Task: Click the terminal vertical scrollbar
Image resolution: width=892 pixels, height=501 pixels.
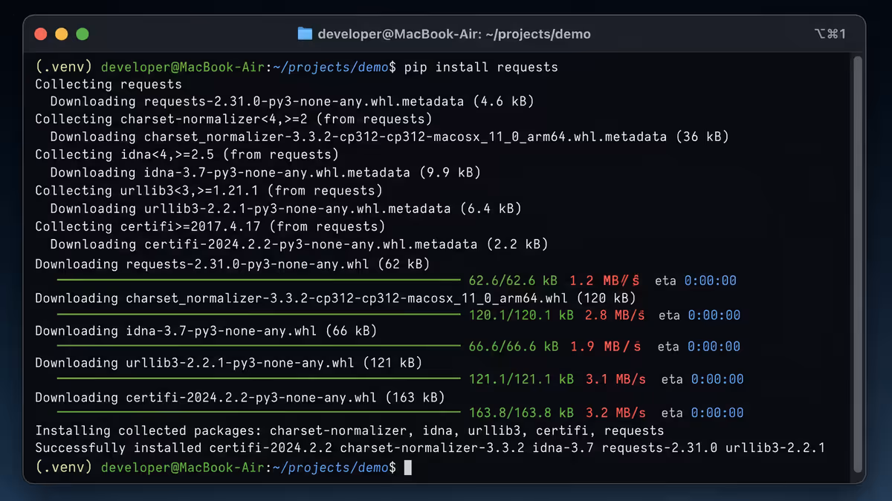Action: coord(857,263)
